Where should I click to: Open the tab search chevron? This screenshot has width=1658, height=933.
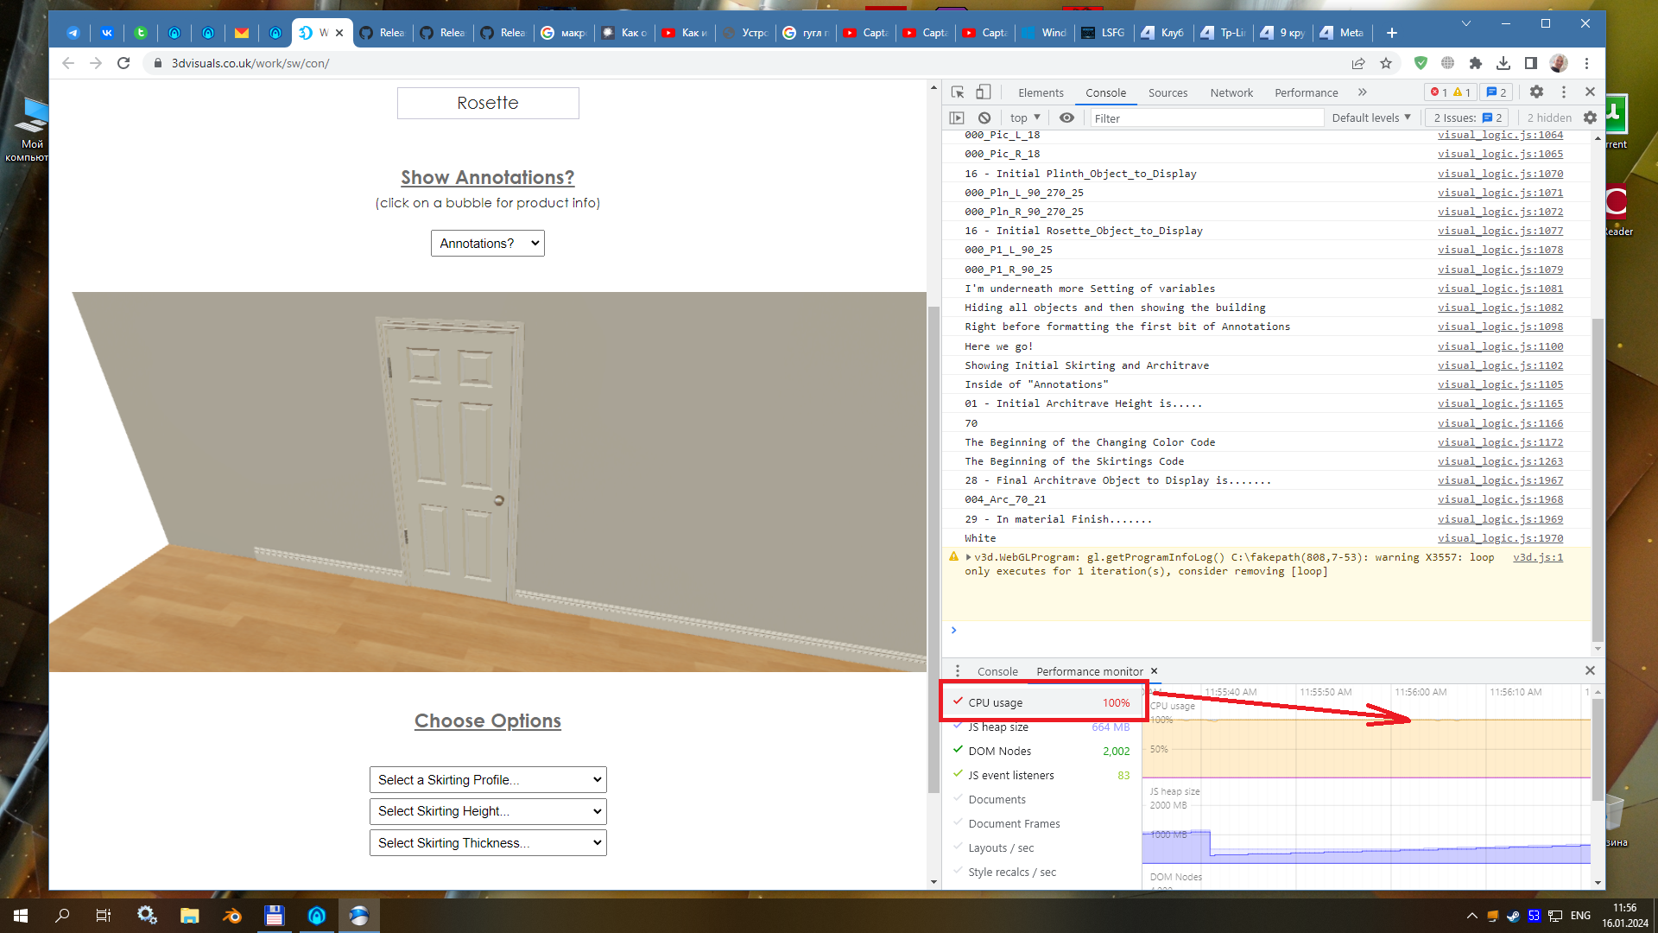(x=1466, y=23)
